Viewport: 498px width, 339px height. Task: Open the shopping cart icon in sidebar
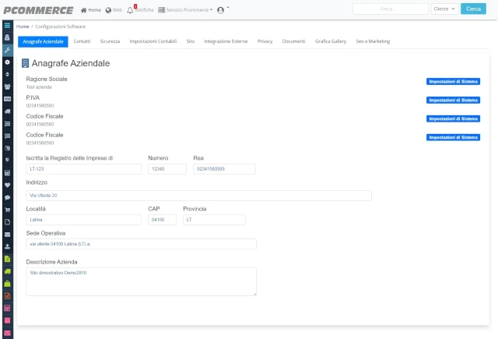[7, 210]
